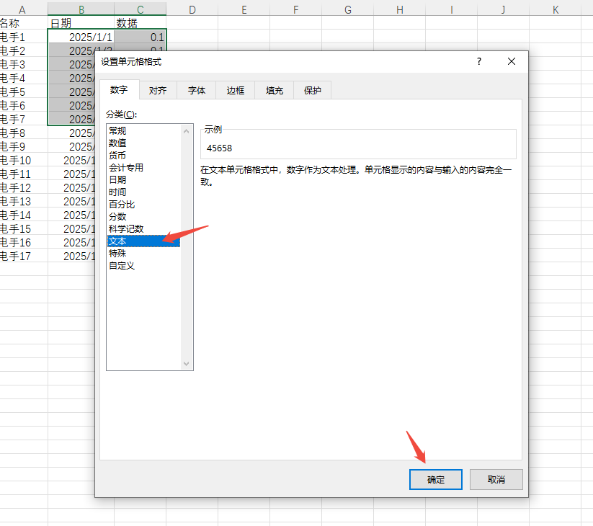Screen dimensions: 593x526
Task: Open the 字体 tab
Action: (196, 90)
